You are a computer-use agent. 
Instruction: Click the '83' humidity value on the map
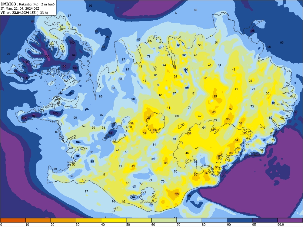[139, 40]
